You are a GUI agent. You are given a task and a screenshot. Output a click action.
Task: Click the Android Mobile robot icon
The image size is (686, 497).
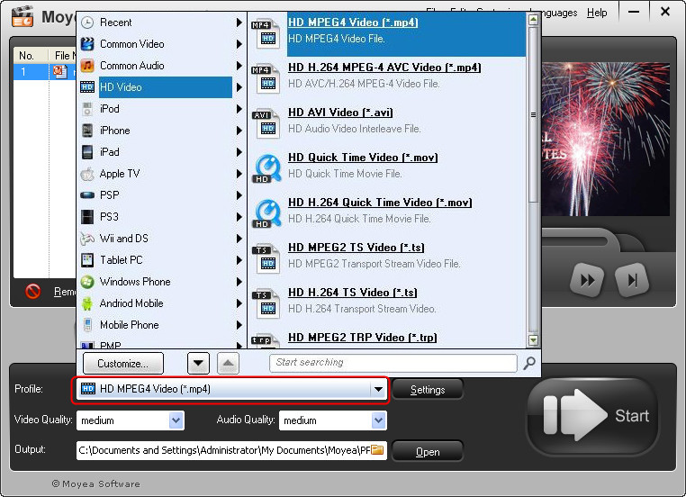point(87,303)
